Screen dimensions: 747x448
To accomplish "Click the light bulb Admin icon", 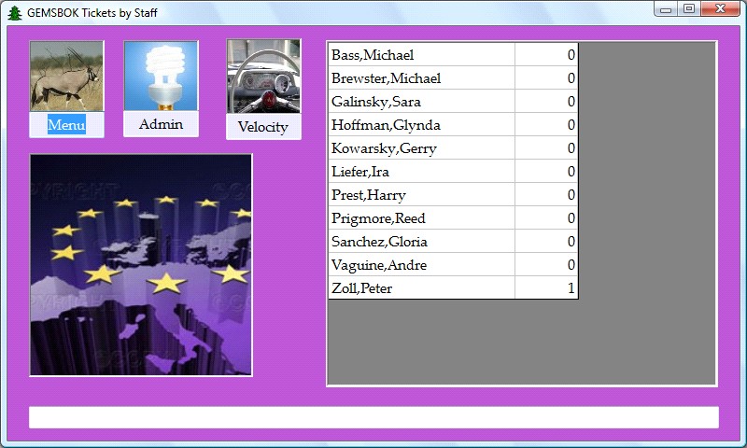I will (161, 76).
